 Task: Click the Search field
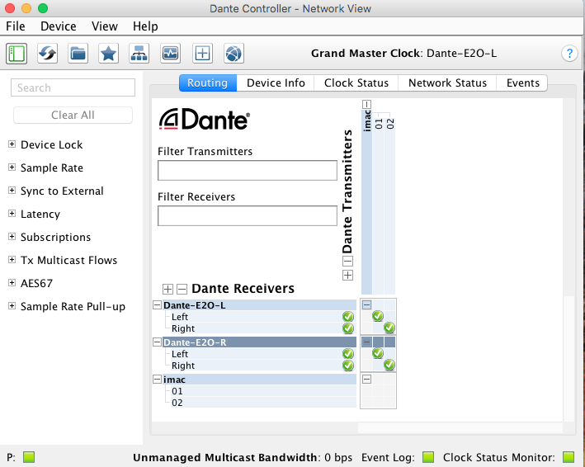[x=73, y=87]
